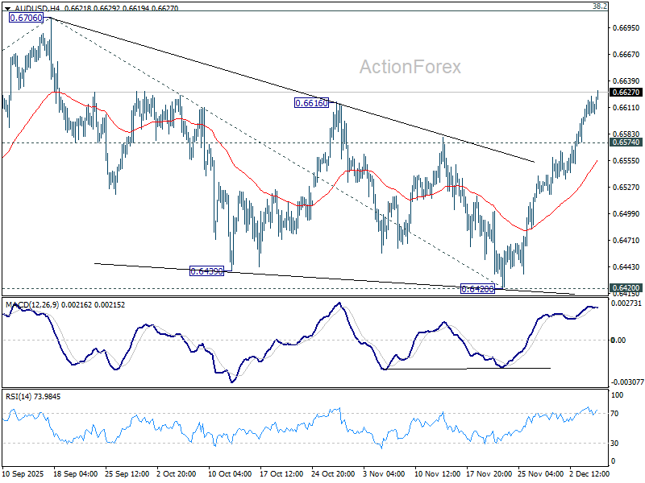645x483 pixels.
Task: Click the RSI scale value 30
Action: pos(615,444)
